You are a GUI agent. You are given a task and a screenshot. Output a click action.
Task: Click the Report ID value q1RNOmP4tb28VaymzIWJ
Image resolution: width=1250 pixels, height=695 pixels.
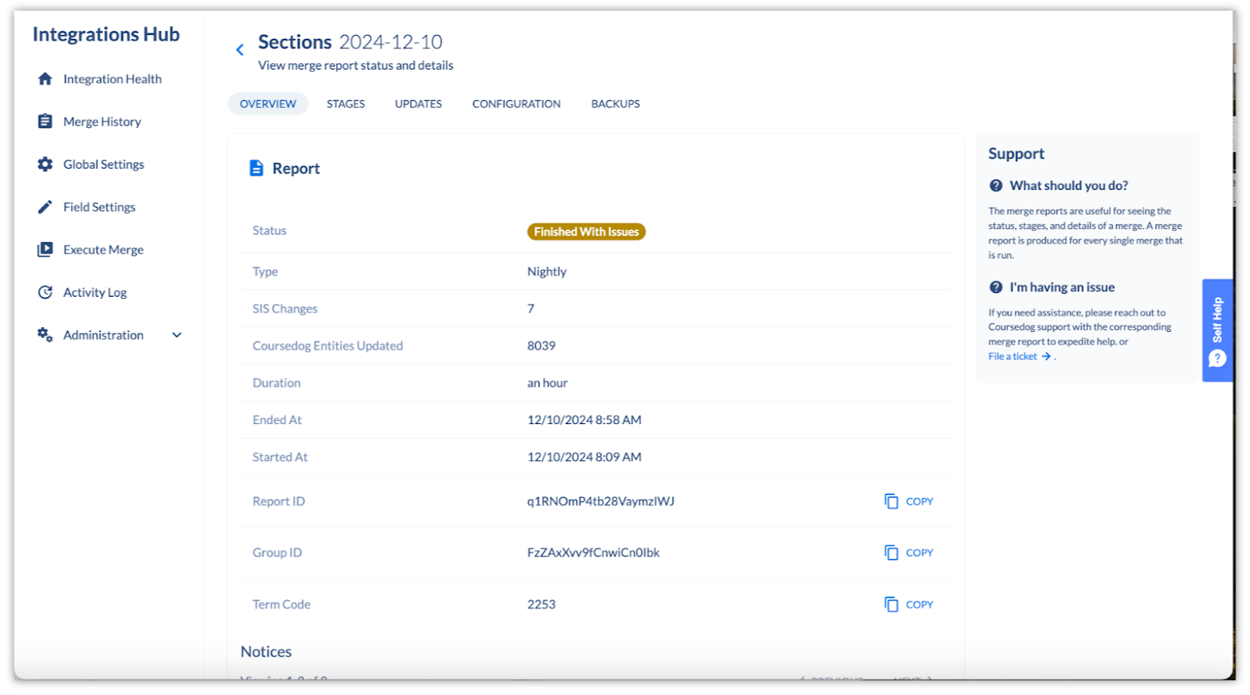pos(601,501)
